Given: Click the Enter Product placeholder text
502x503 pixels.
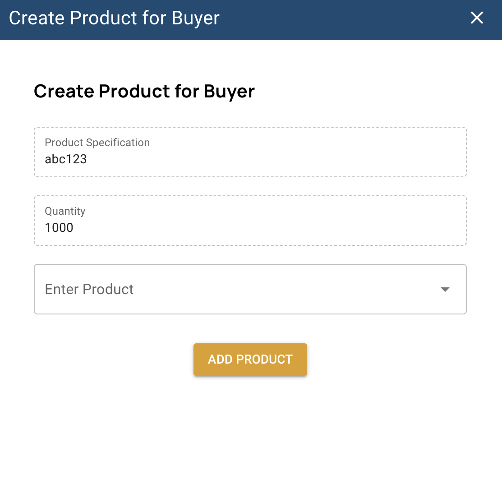Looking at the screenshot, I should point(89,289).
